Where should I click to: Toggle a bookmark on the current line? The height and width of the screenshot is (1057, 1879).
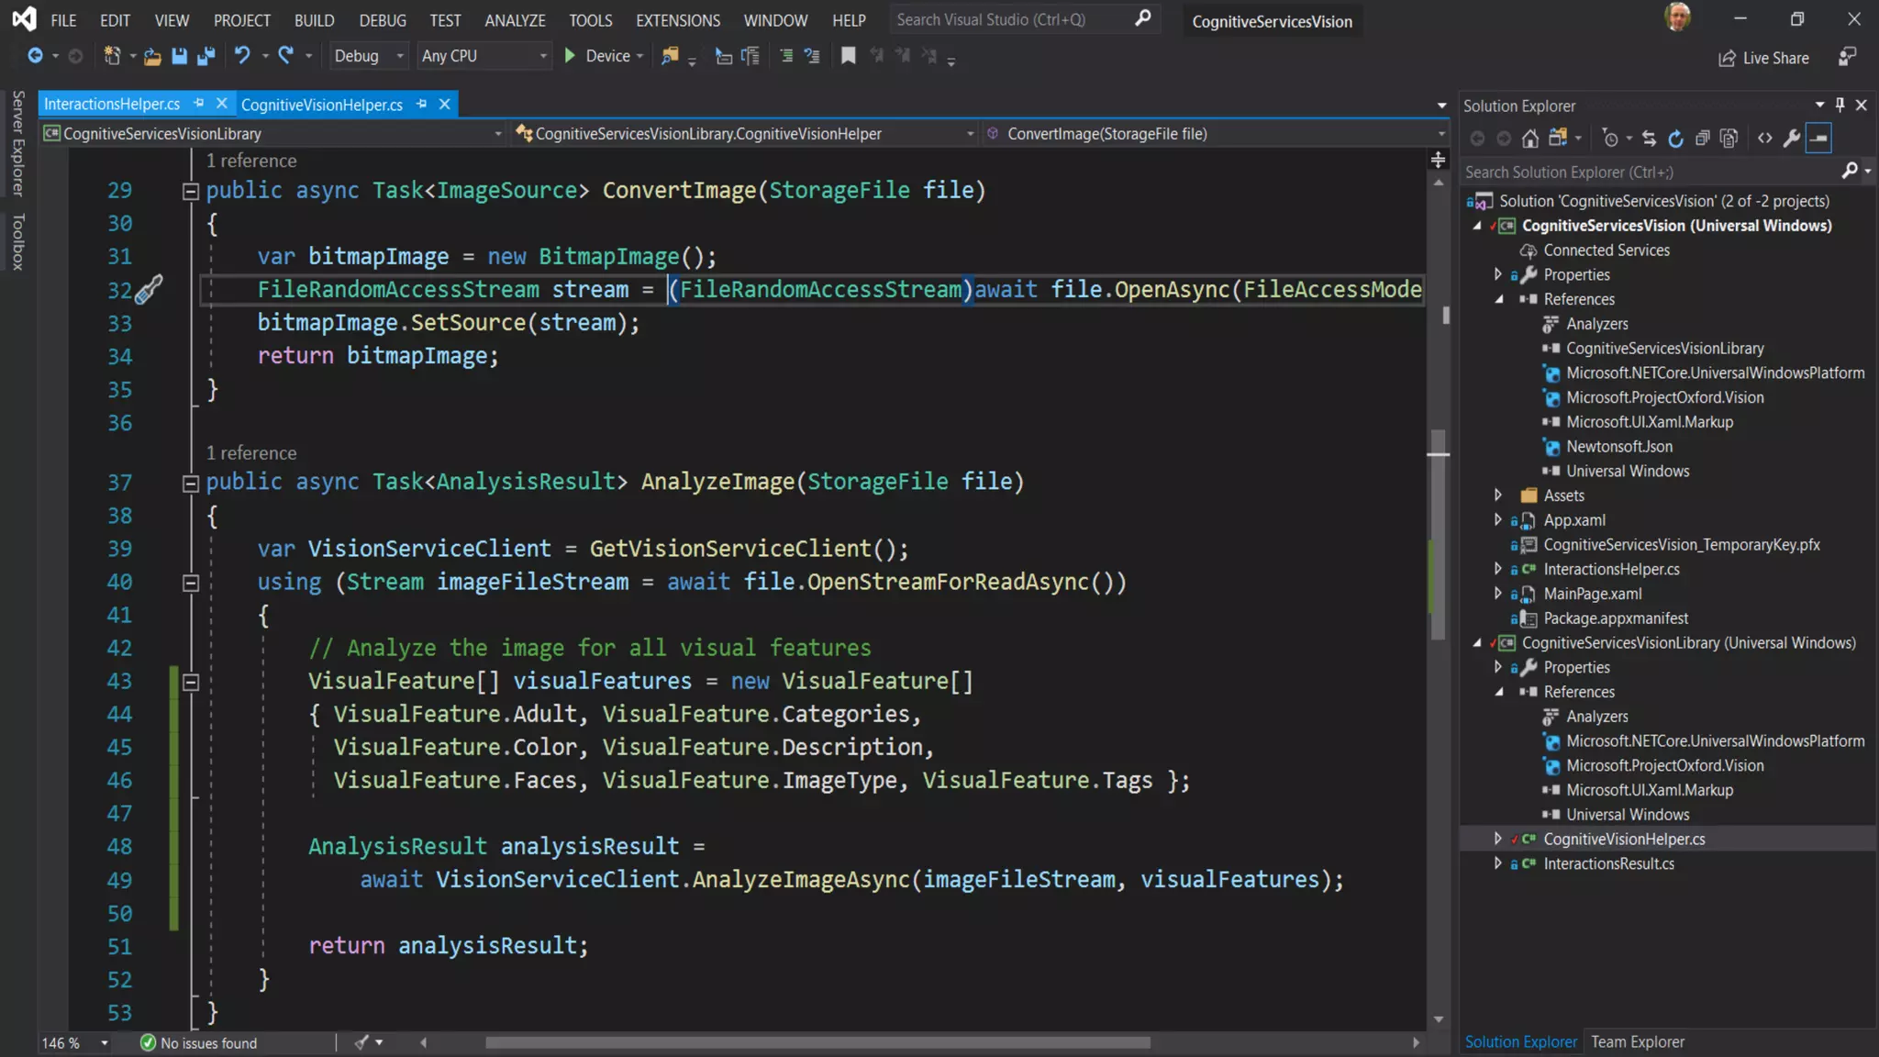[848, 56]
